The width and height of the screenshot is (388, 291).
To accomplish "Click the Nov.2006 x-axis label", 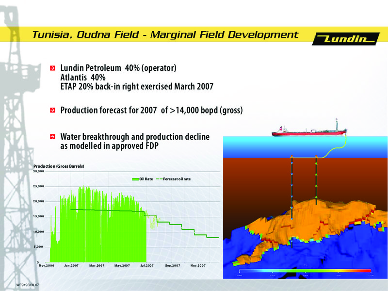I will pos(46,265).
